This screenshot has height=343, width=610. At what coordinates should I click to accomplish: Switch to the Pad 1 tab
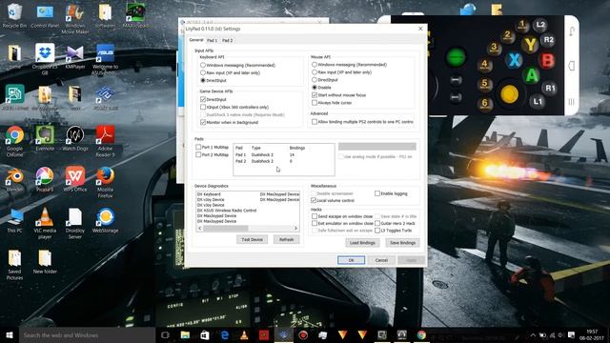click(212, 40)
